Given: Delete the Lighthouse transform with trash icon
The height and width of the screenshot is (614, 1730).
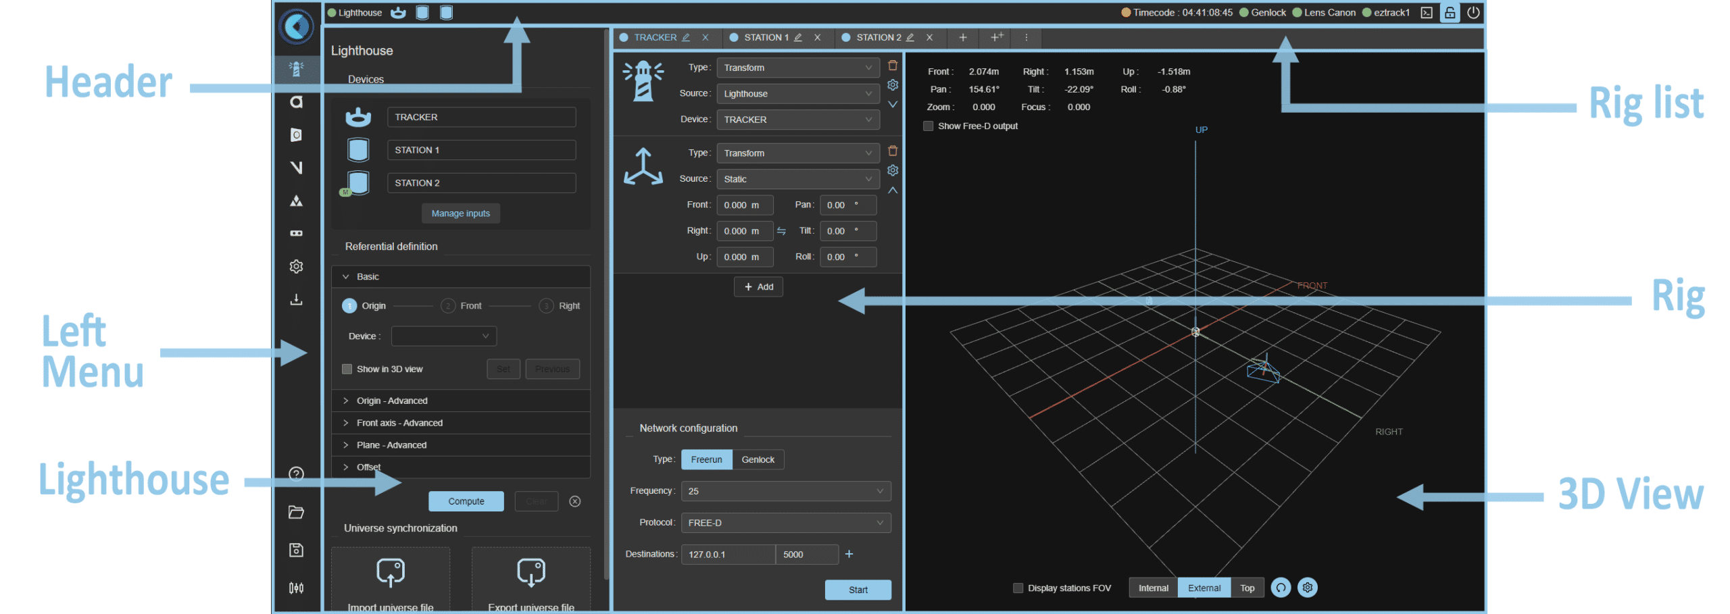Looking at the screenshot, I should coord(893,66).
